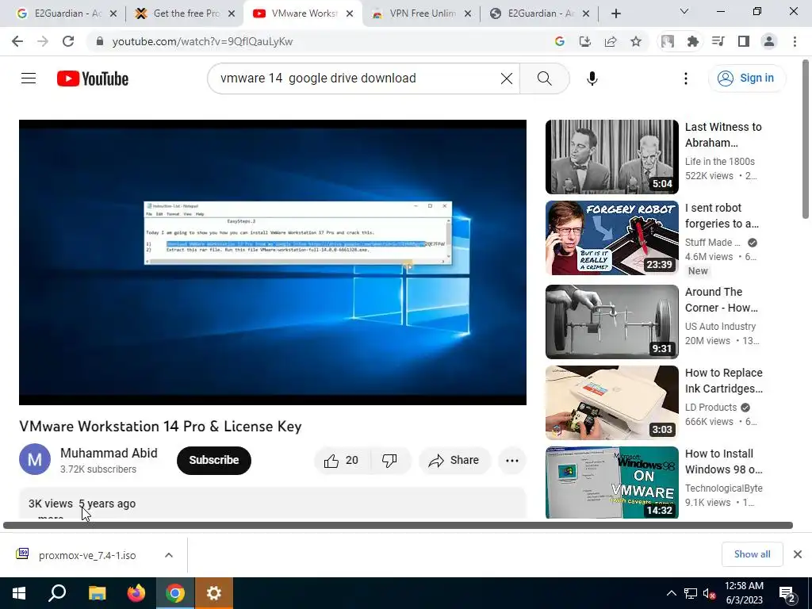Open Last Witness to Abraham video thumbnail

pos(611,157)
